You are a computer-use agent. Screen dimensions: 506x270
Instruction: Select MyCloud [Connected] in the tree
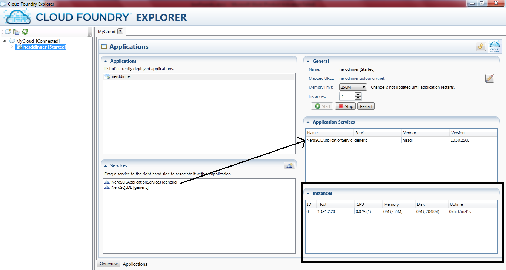tap(38, 41)
